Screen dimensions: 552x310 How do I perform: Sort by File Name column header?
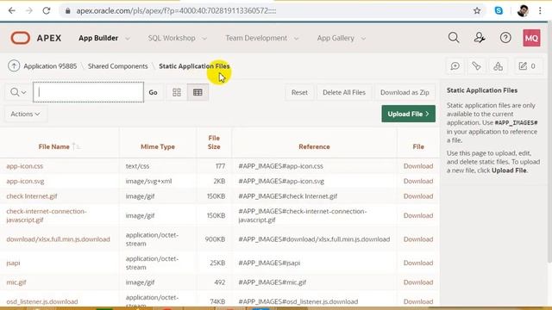[53, 146]
